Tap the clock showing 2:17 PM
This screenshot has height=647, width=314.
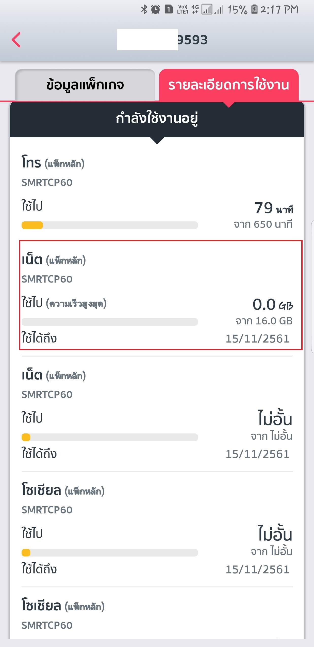[x=279, y=10]
